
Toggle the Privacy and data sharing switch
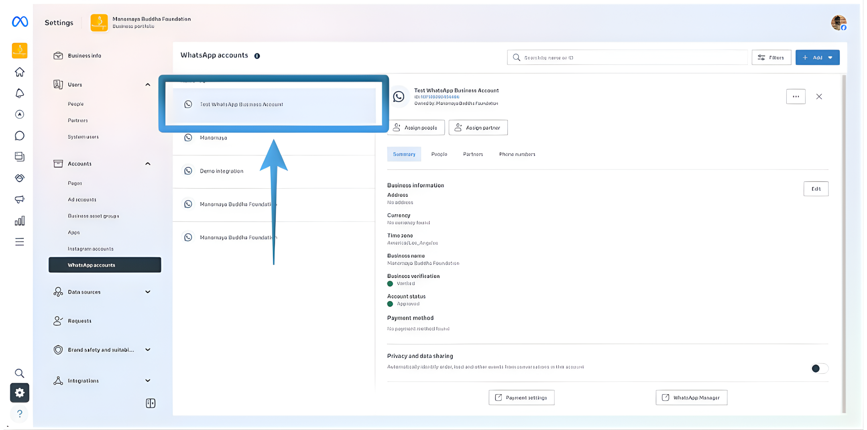(819, 369)
